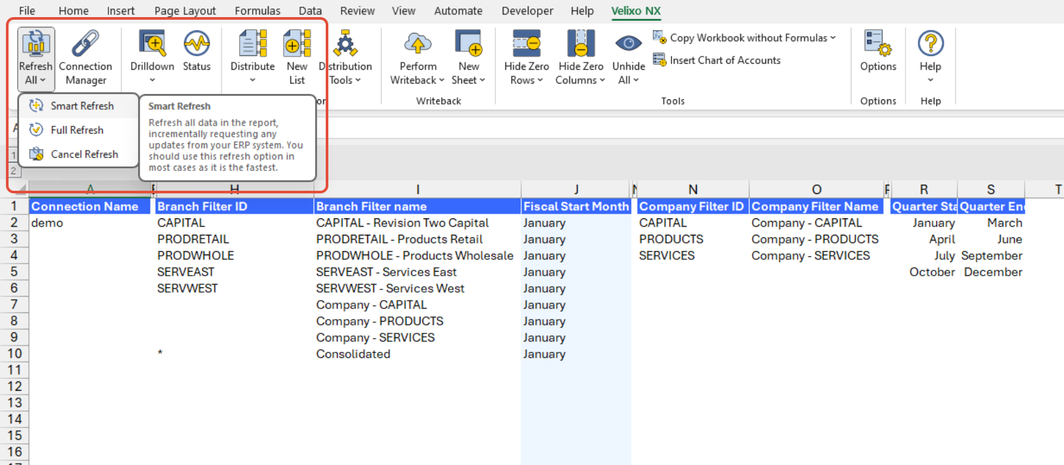This screenshot has width=1064, height=465.
Task: Expand the Perform Writeback dropdown arrow
Action: [x=442, y=80]
